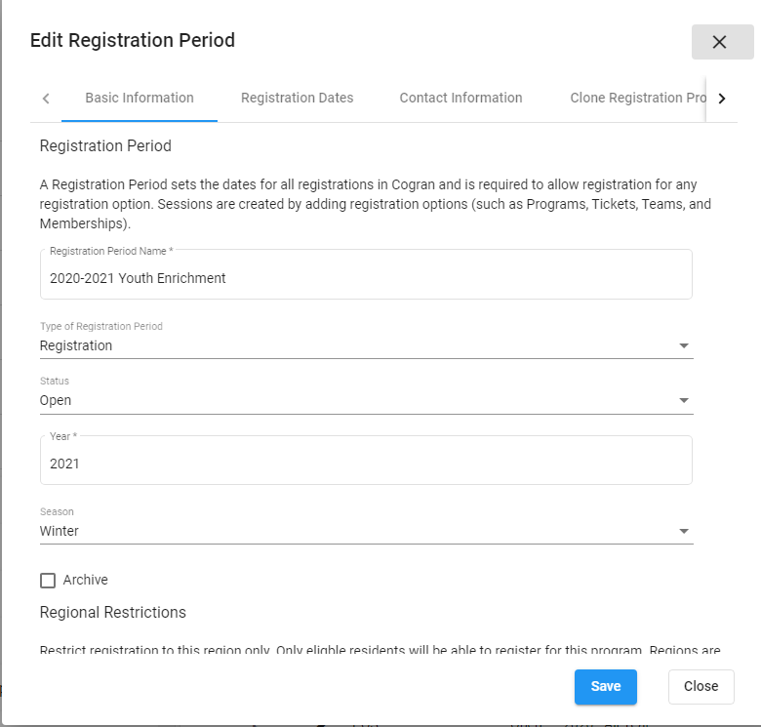This screenshot has height=727, width=761.
Task: Go to the Clone Registration tab
Action: 636,98
